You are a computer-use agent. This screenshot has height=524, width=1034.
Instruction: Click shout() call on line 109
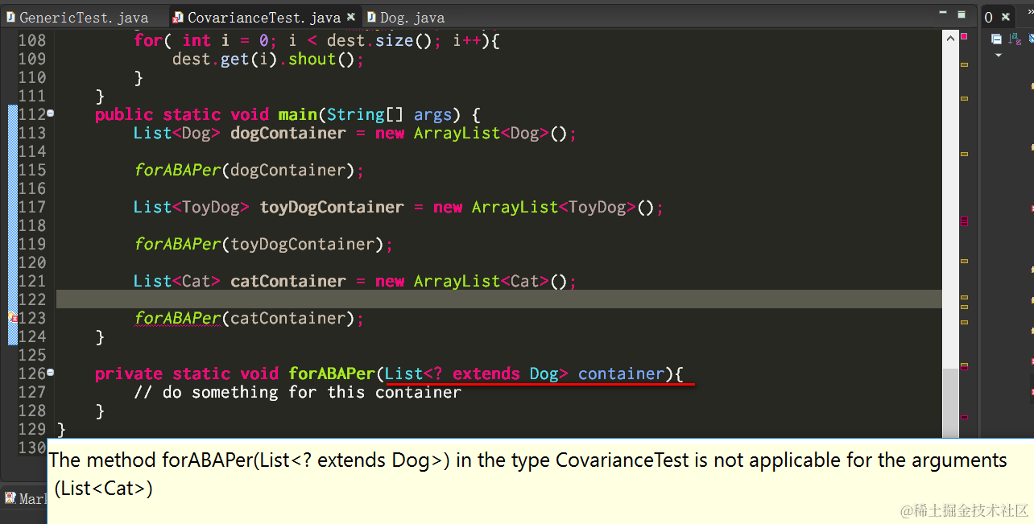coord(321,59)
